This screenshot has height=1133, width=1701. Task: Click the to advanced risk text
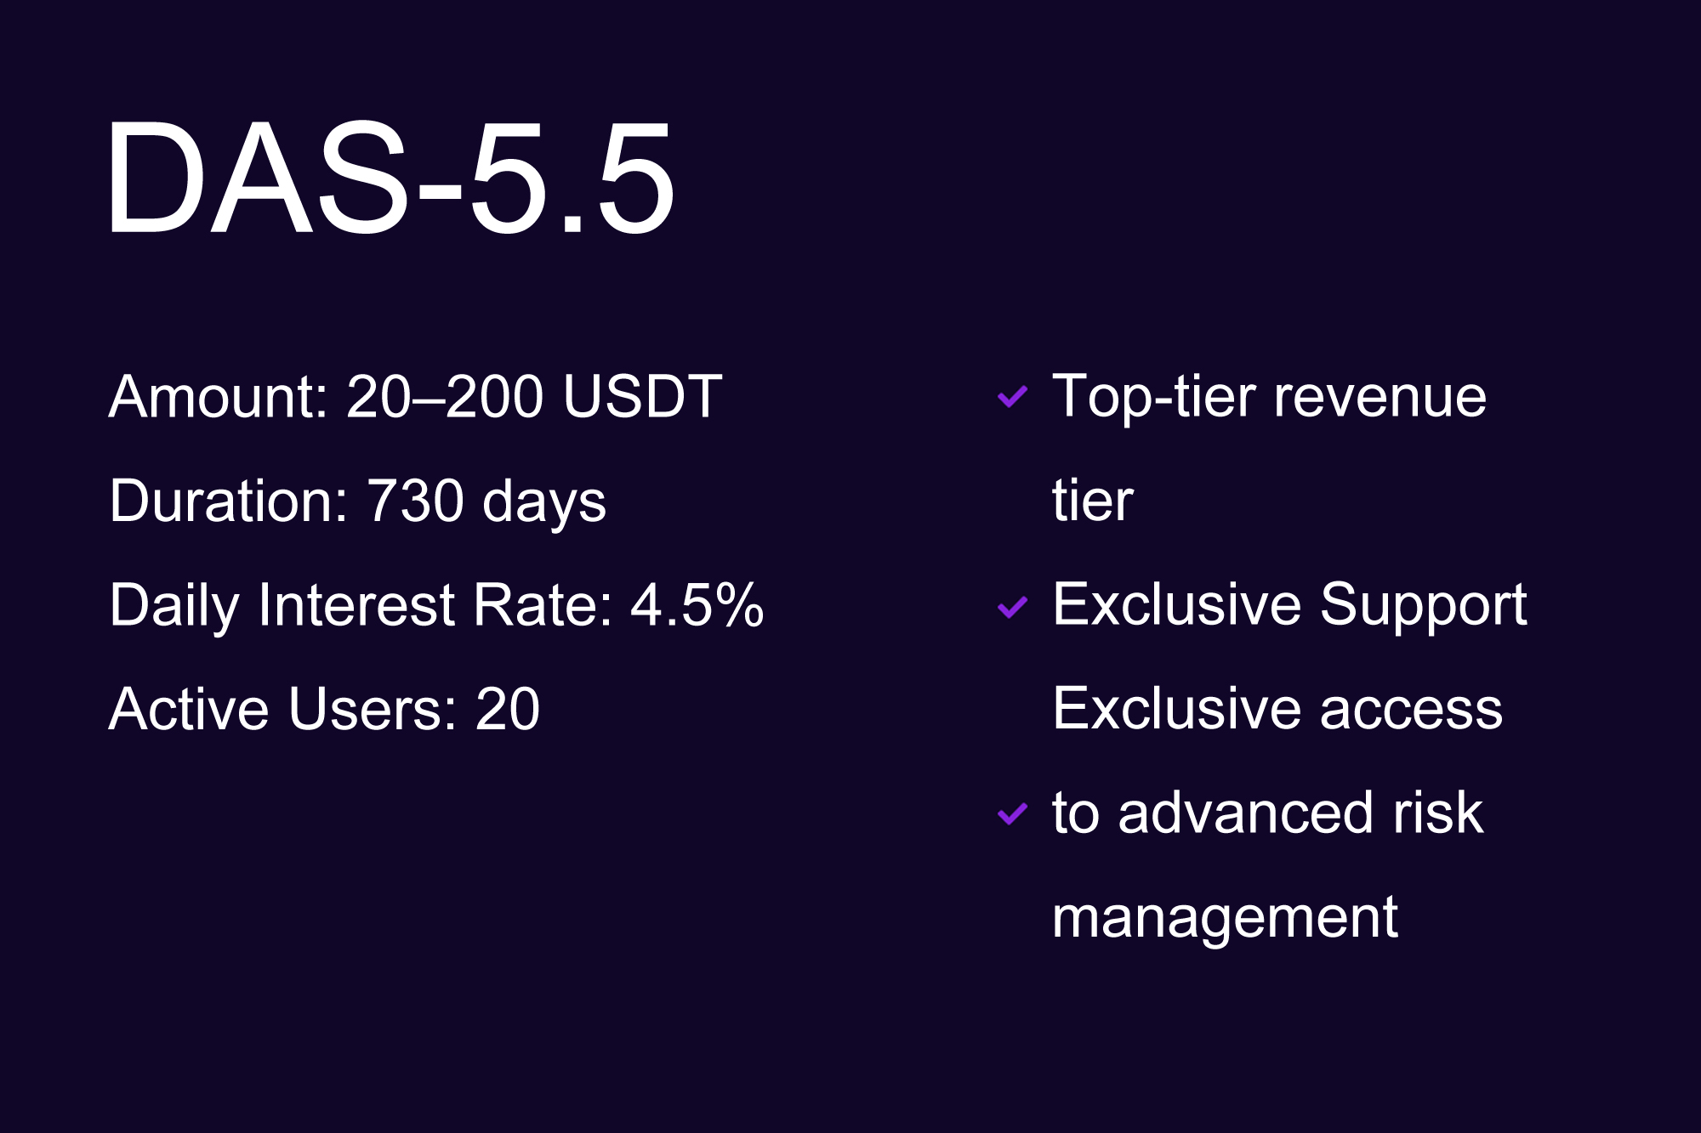point(1267,813)
